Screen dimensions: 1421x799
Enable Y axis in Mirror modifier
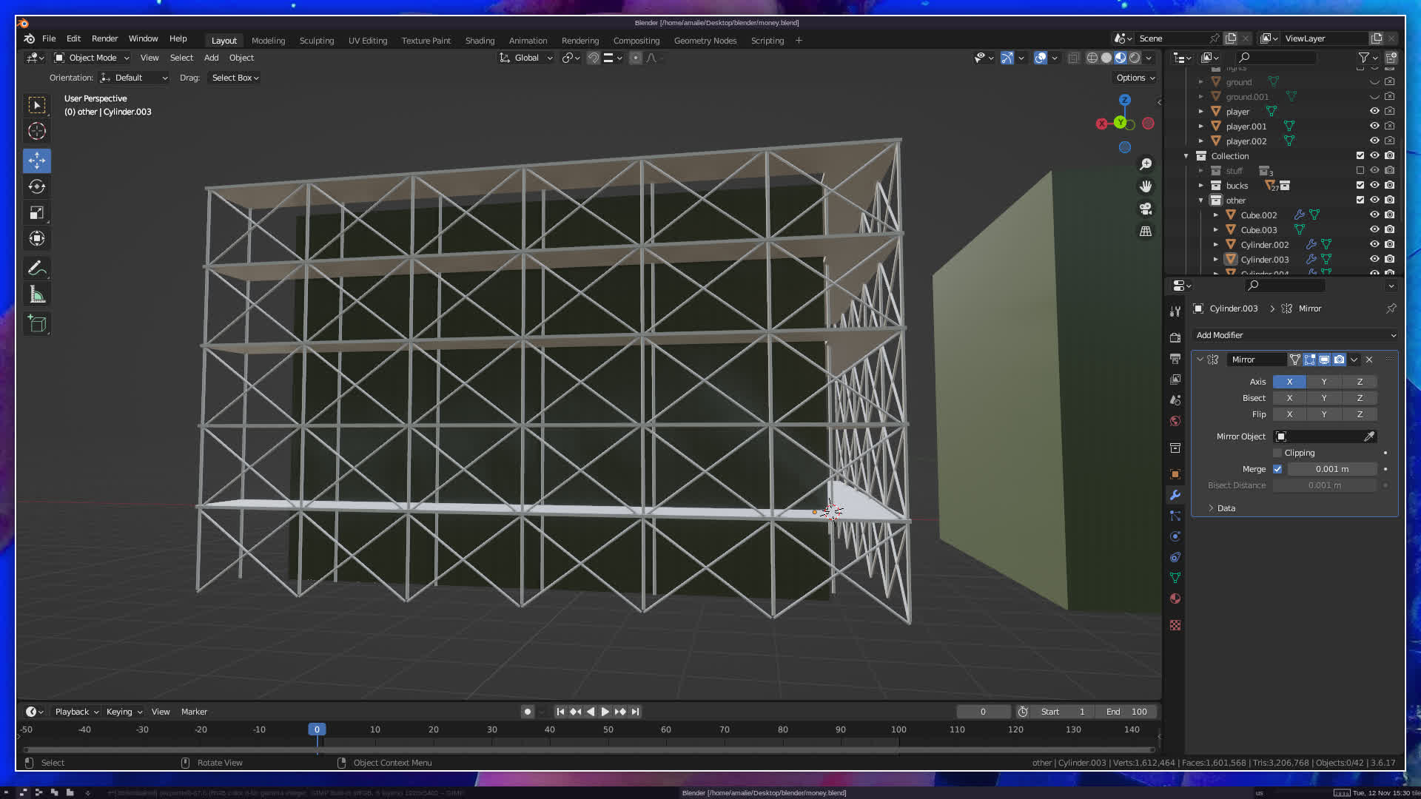[1324, 382]
